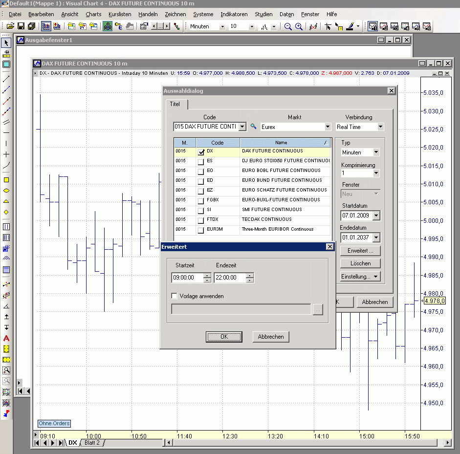Select the arrow pointer tool
Viewport: 460px width, 454px height.
coord(6,43)
